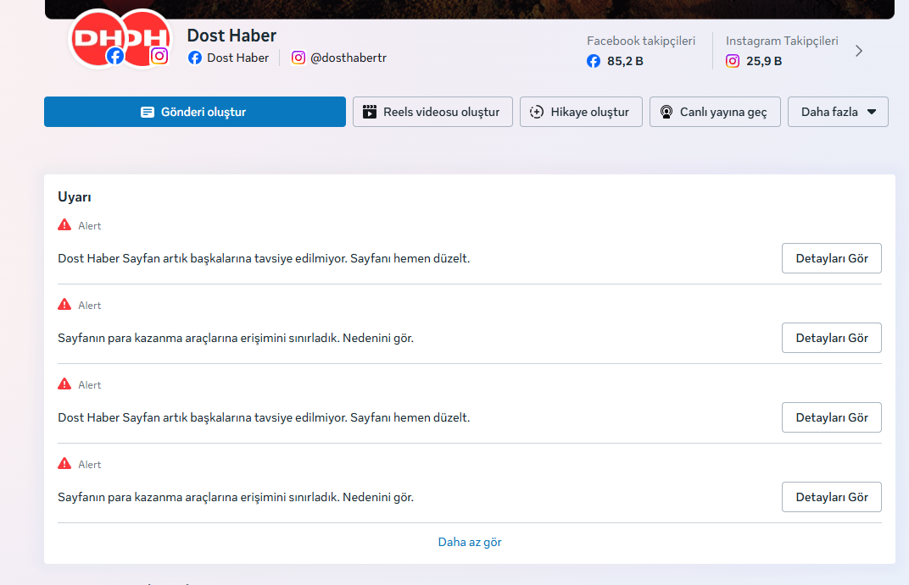The height and width of the screenshot is (585, 909).
Task: Open the Dost Haber Facebook page link
Action: click(x=237, y=58)
